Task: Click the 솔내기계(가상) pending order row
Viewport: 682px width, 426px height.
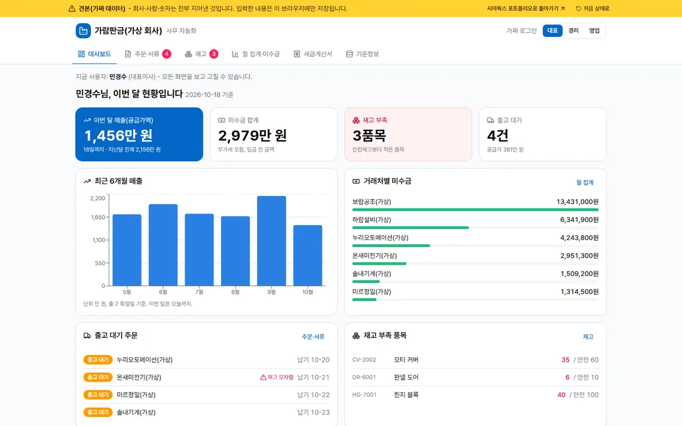Action: click(206, 412)
